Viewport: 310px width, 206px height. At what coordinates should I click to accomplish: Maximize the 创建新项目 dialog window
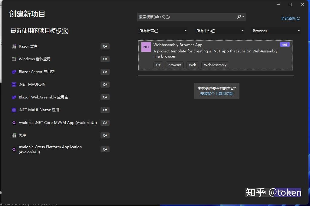click(x=290, y=5)
